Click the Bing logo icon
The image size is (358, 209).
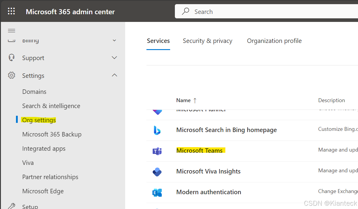point(157,130)
